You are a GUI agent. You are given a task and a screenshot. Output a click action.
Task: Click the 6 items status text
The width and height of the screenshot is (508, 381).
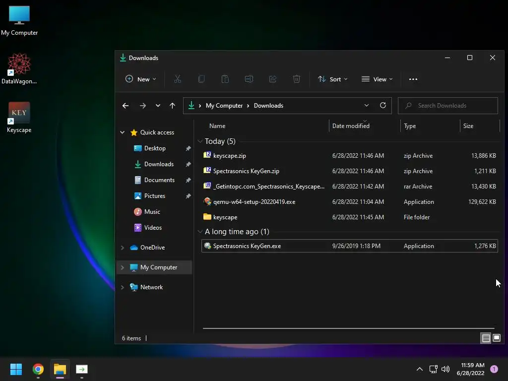(x=131, y=338)
